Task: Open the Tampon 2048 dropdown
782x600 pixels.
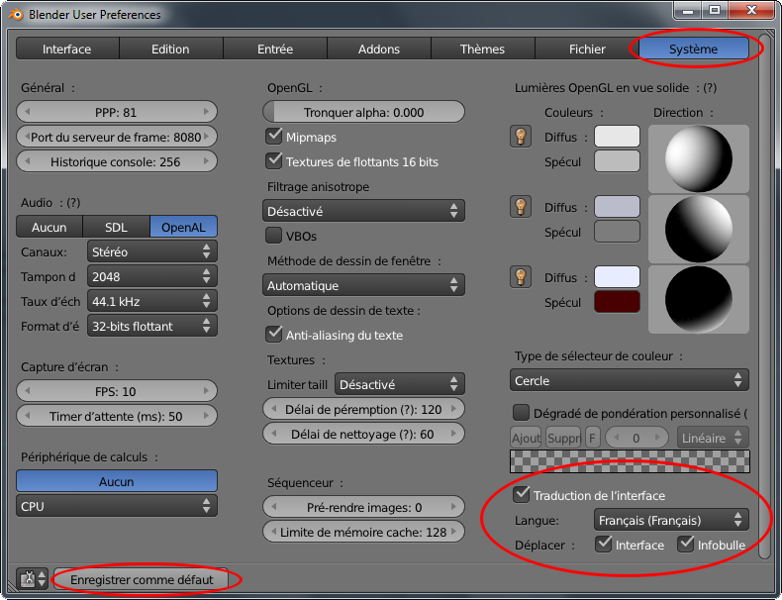Action: click(152, 276)
